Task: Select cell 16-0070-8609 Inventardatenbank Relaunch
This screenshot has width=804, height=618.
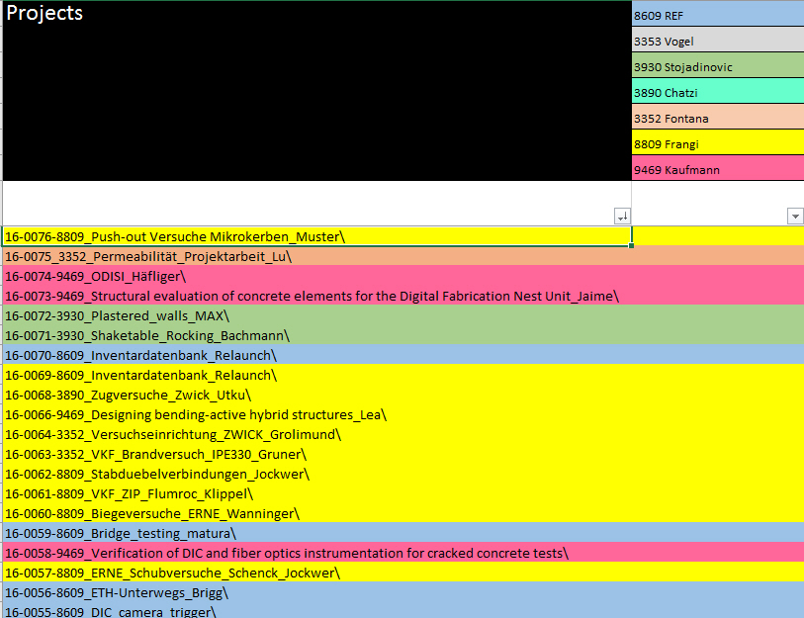Action: coord(316,355)
